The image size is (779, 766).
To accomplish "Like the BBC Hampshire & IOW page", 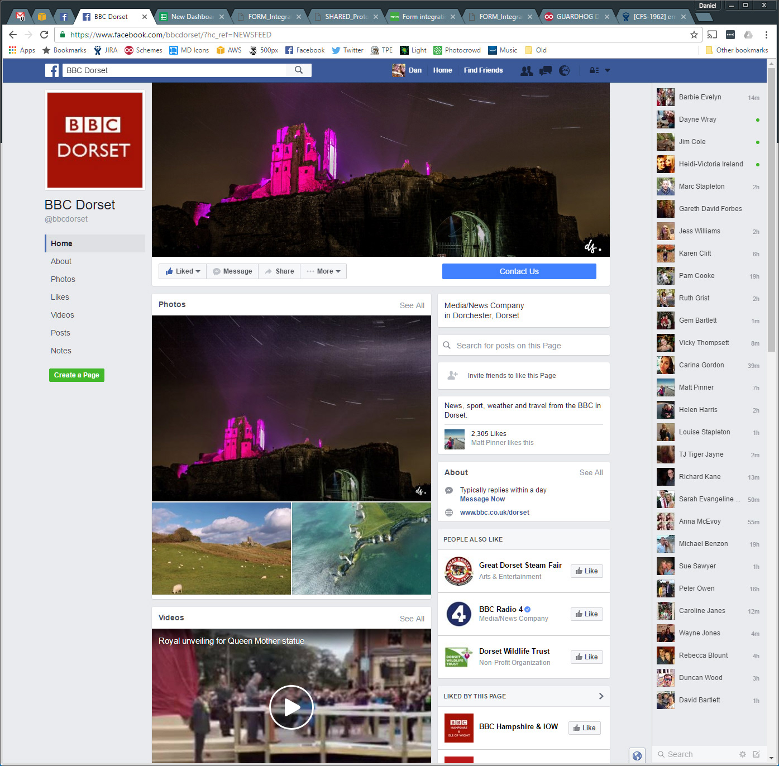I will tap(585, 728).
